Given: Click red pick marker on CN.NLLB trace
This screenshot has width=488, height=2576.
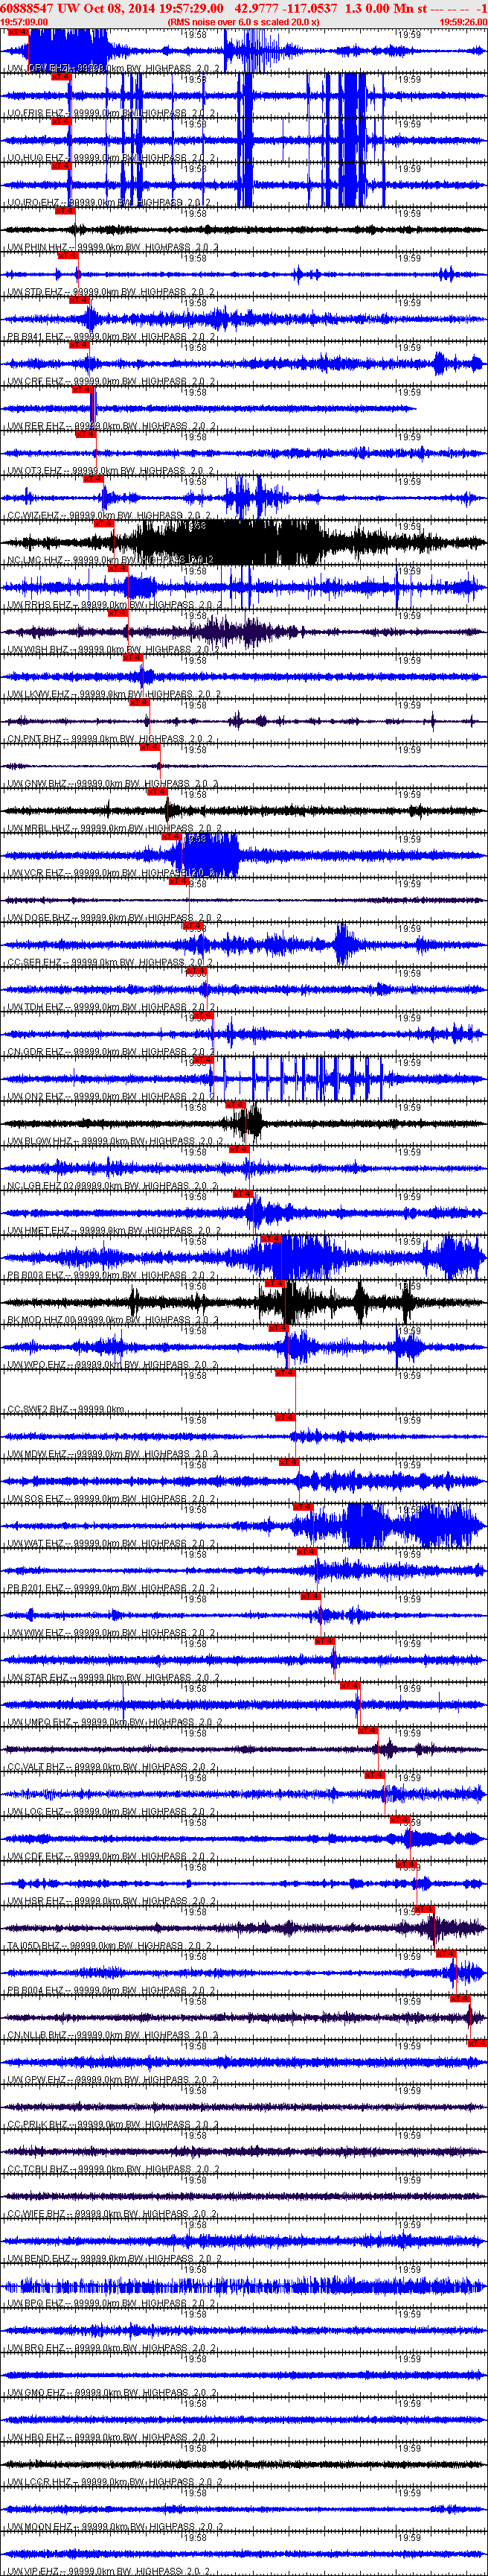Looking at the screenshot, I should click(x=460, y=1998).
